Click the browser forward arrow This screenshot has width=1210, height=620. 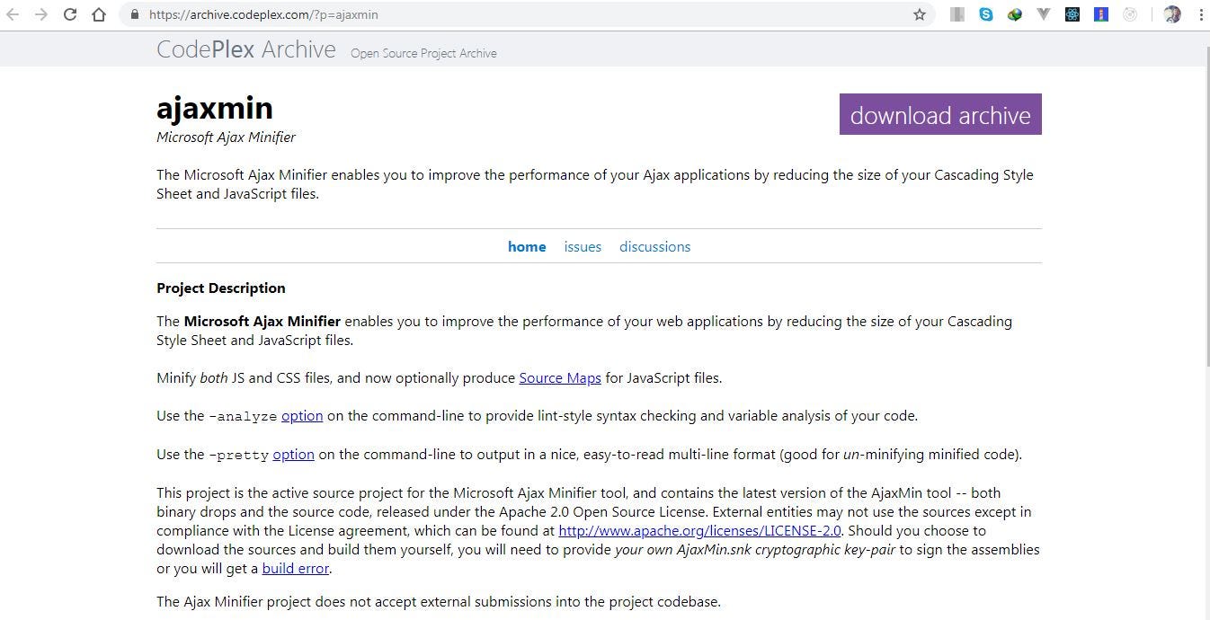tap(41, 14)
